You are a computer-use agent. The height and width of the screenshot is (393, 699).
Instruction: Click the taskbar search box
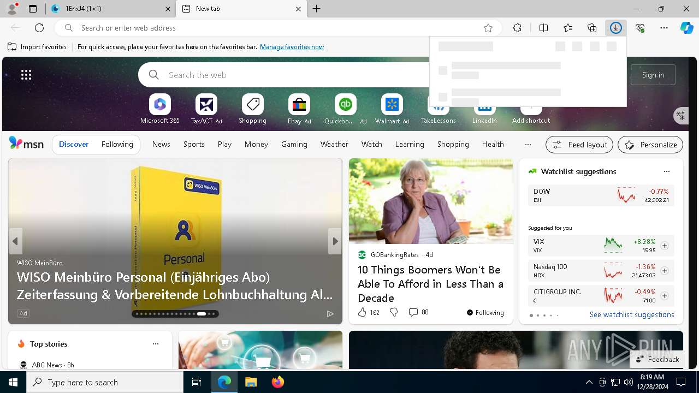[x=105, y=382]
